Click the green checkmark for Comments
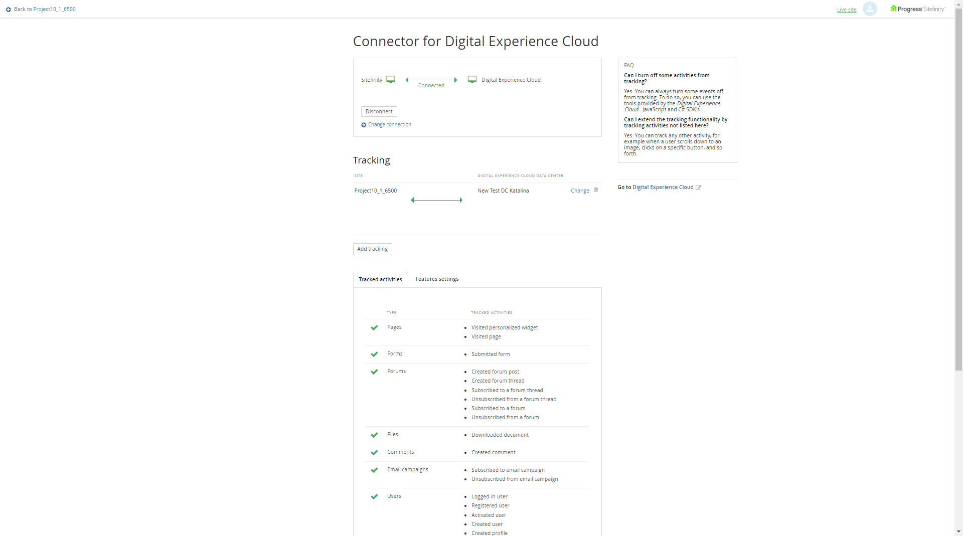Screen dimensions: 963x536 pos(374,452)
